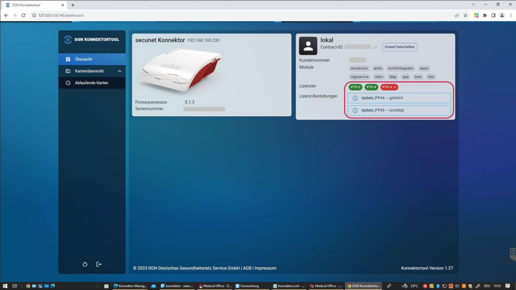Click the nfdm module chip
Screen dimensions: 516x290
tap(379, 77)
